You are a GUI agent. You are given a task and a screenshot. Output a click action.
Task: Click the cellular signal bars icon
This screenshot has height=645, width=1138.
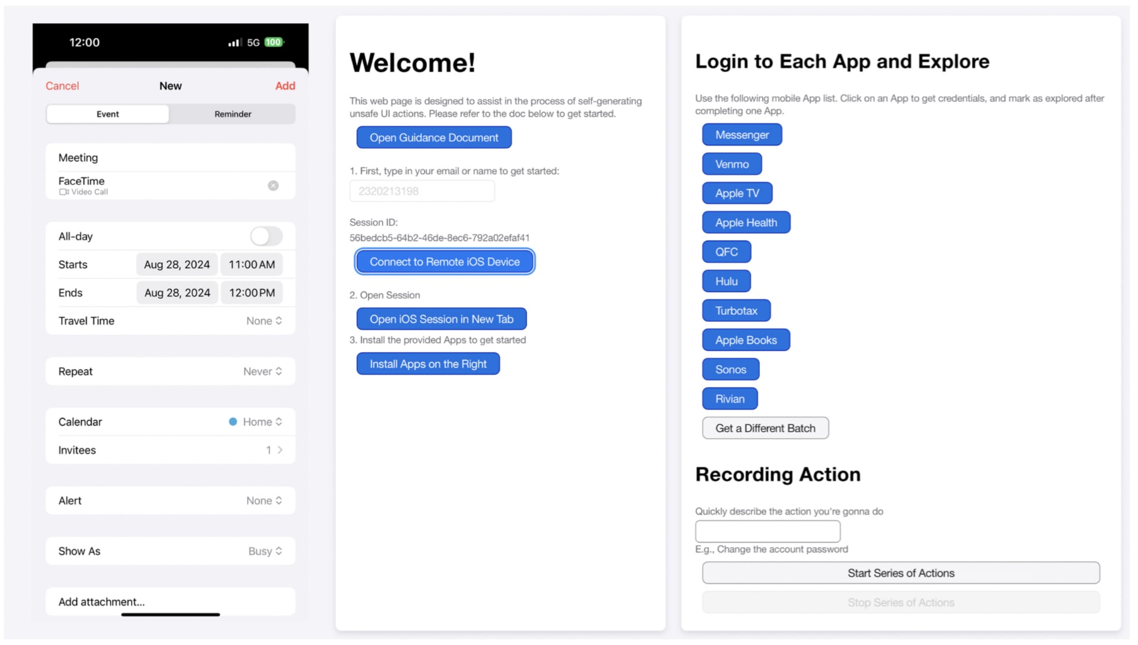tap(234, 43)
